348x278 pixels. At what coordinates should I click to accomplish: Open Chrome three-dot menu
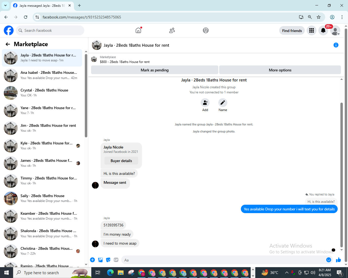(342, 17)
